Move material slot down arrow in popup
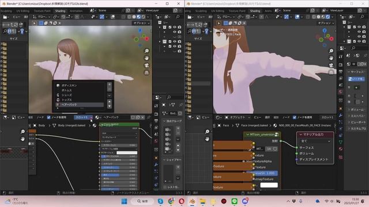 tap(109, 106)
